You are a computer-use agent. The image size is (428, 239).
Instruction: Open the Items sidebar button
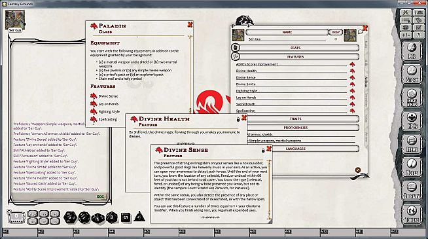[412, 144]
